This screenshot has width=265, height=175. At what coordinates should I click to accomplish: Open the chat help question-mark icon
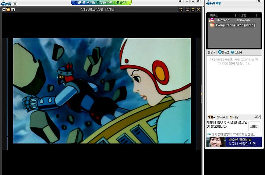pyautogui.click(x=259, y=117)
